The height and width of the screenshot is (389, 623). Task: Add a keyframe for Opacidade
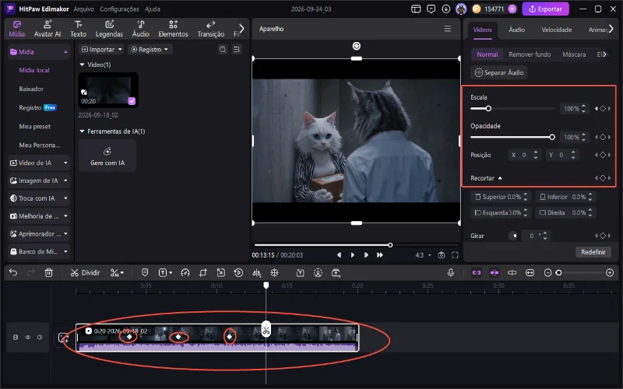pyautogui.click(x=603, y=137)
